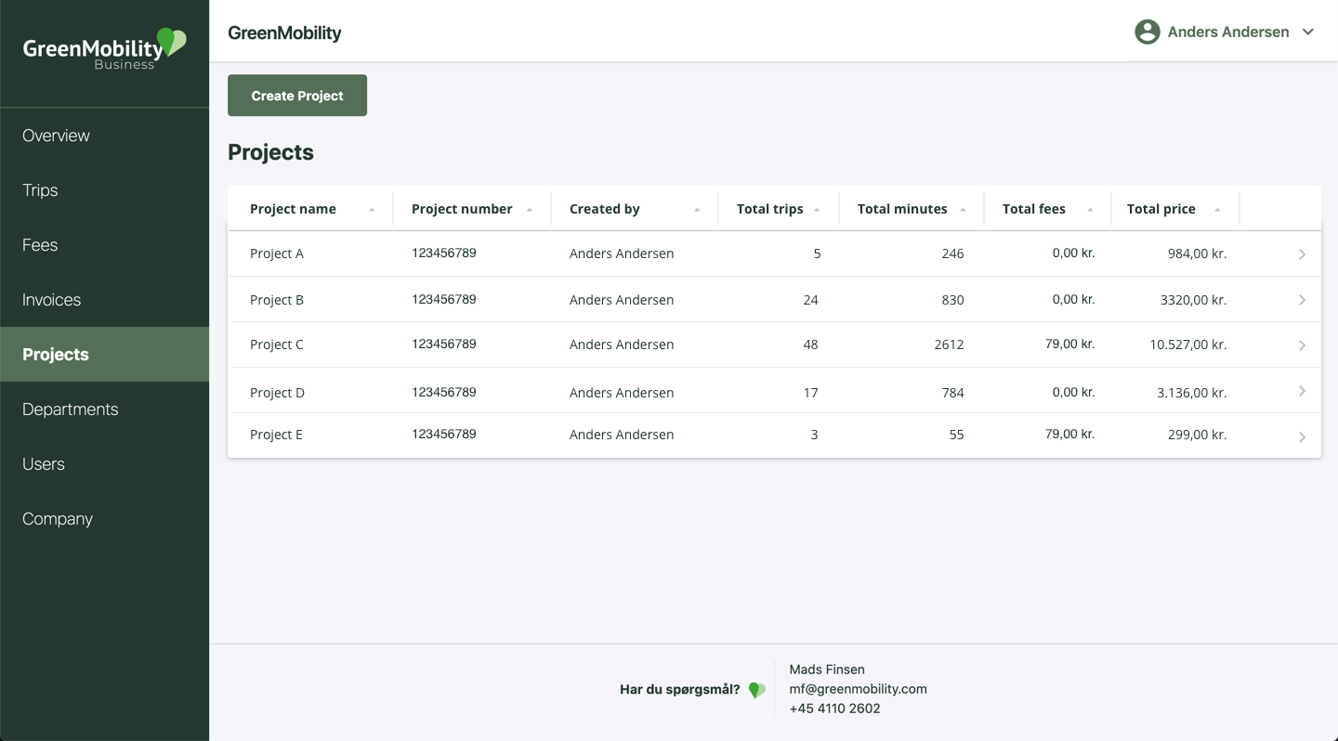Open the Users page
The image size is (1338, 741).
click(x=104, y=464)
